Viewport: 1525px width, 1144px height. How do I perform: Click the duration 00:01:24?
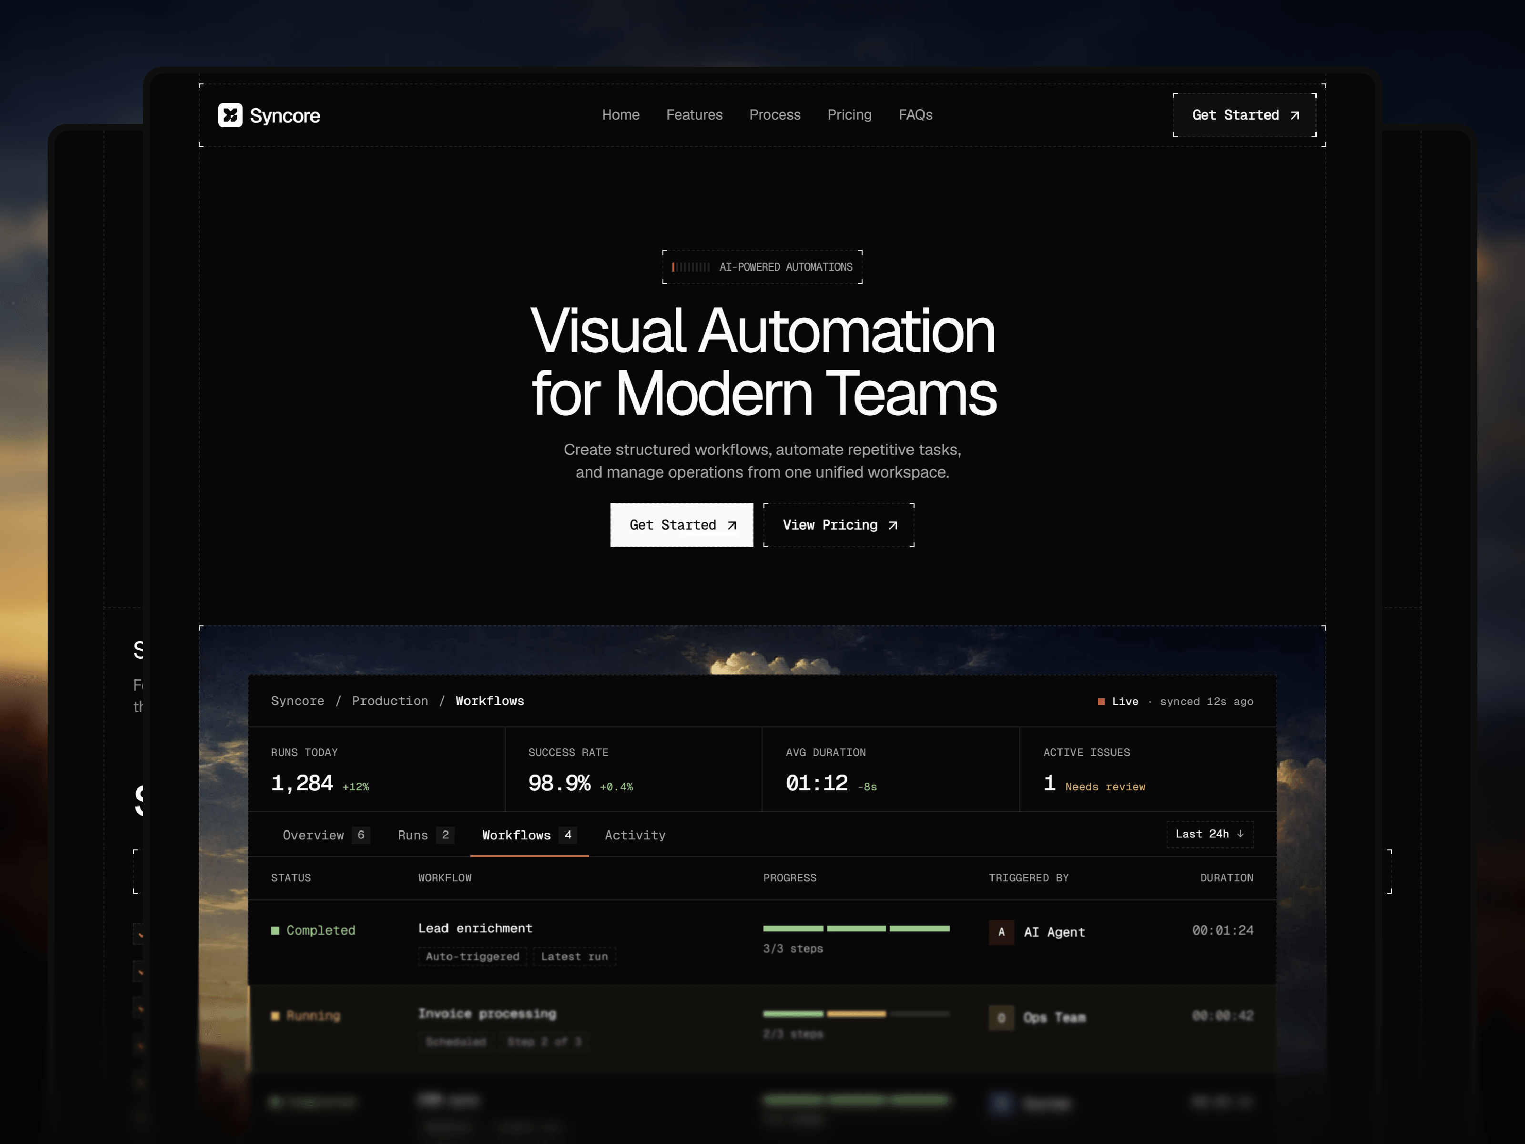pos(1223,930)
